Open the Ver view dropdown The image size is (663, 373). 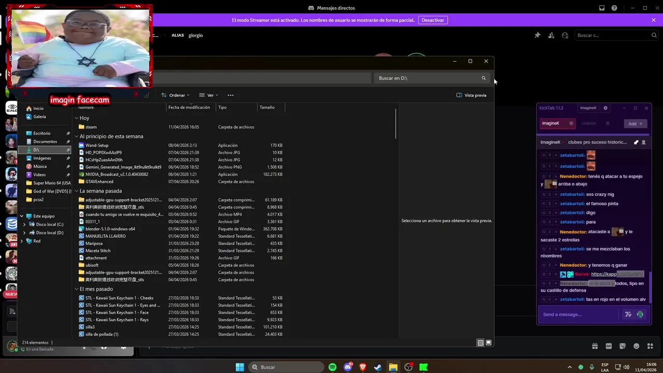209,95
